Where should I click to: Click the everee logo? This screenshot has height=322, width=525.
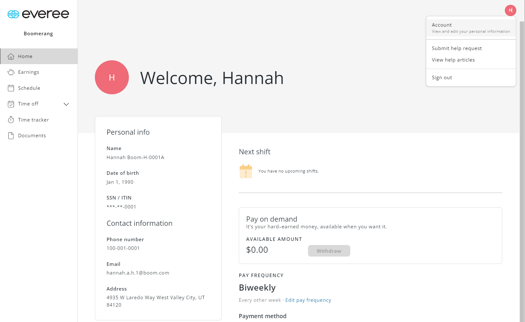tap(38, 14)
